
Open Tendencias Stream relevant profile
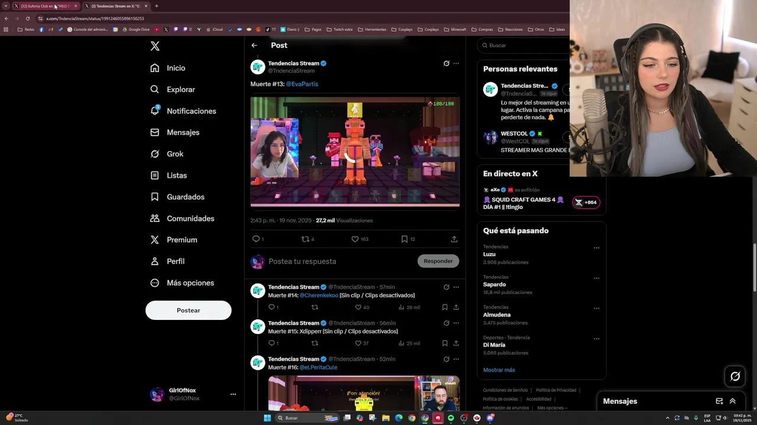(524, 86)
